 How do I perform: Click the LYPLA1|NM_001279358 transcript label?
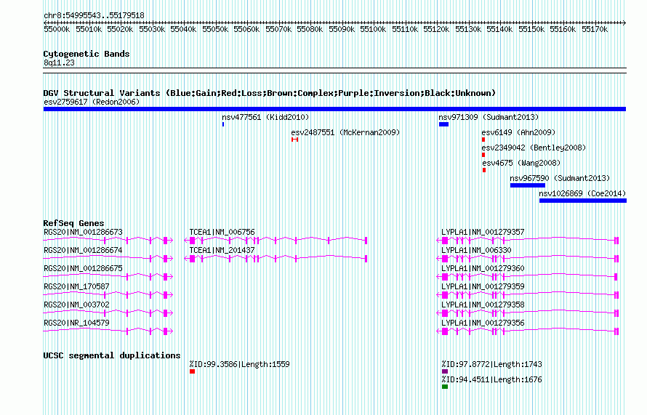[483, 305]
